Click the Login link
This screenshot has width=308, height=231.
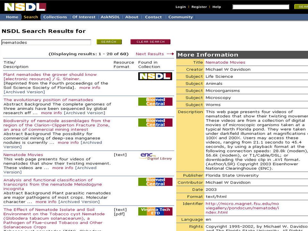(x=181, y=7)
